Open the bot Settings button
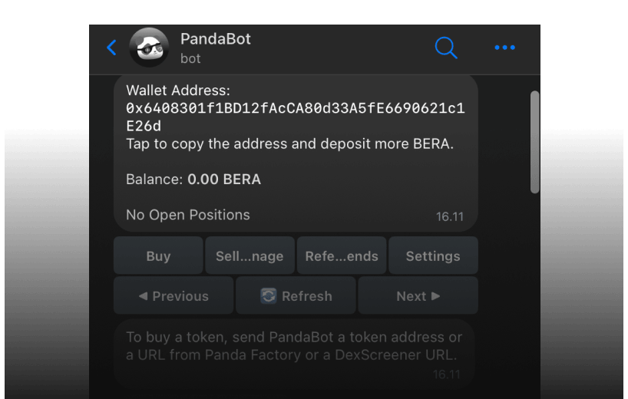The height and width of the screenshot is (399, 628). 433,256
